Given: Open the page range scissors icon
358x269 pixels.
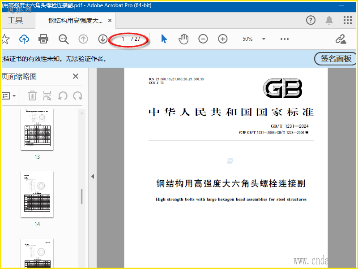Looking at the screenshot, I should click(47, 95).
